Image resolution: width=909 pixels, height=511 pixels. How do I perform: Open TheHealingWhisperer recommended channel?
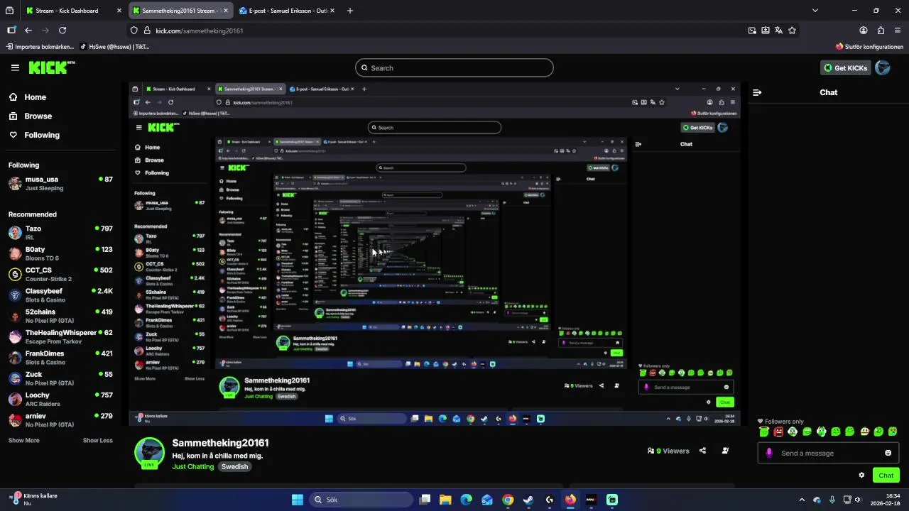[60, 336]
